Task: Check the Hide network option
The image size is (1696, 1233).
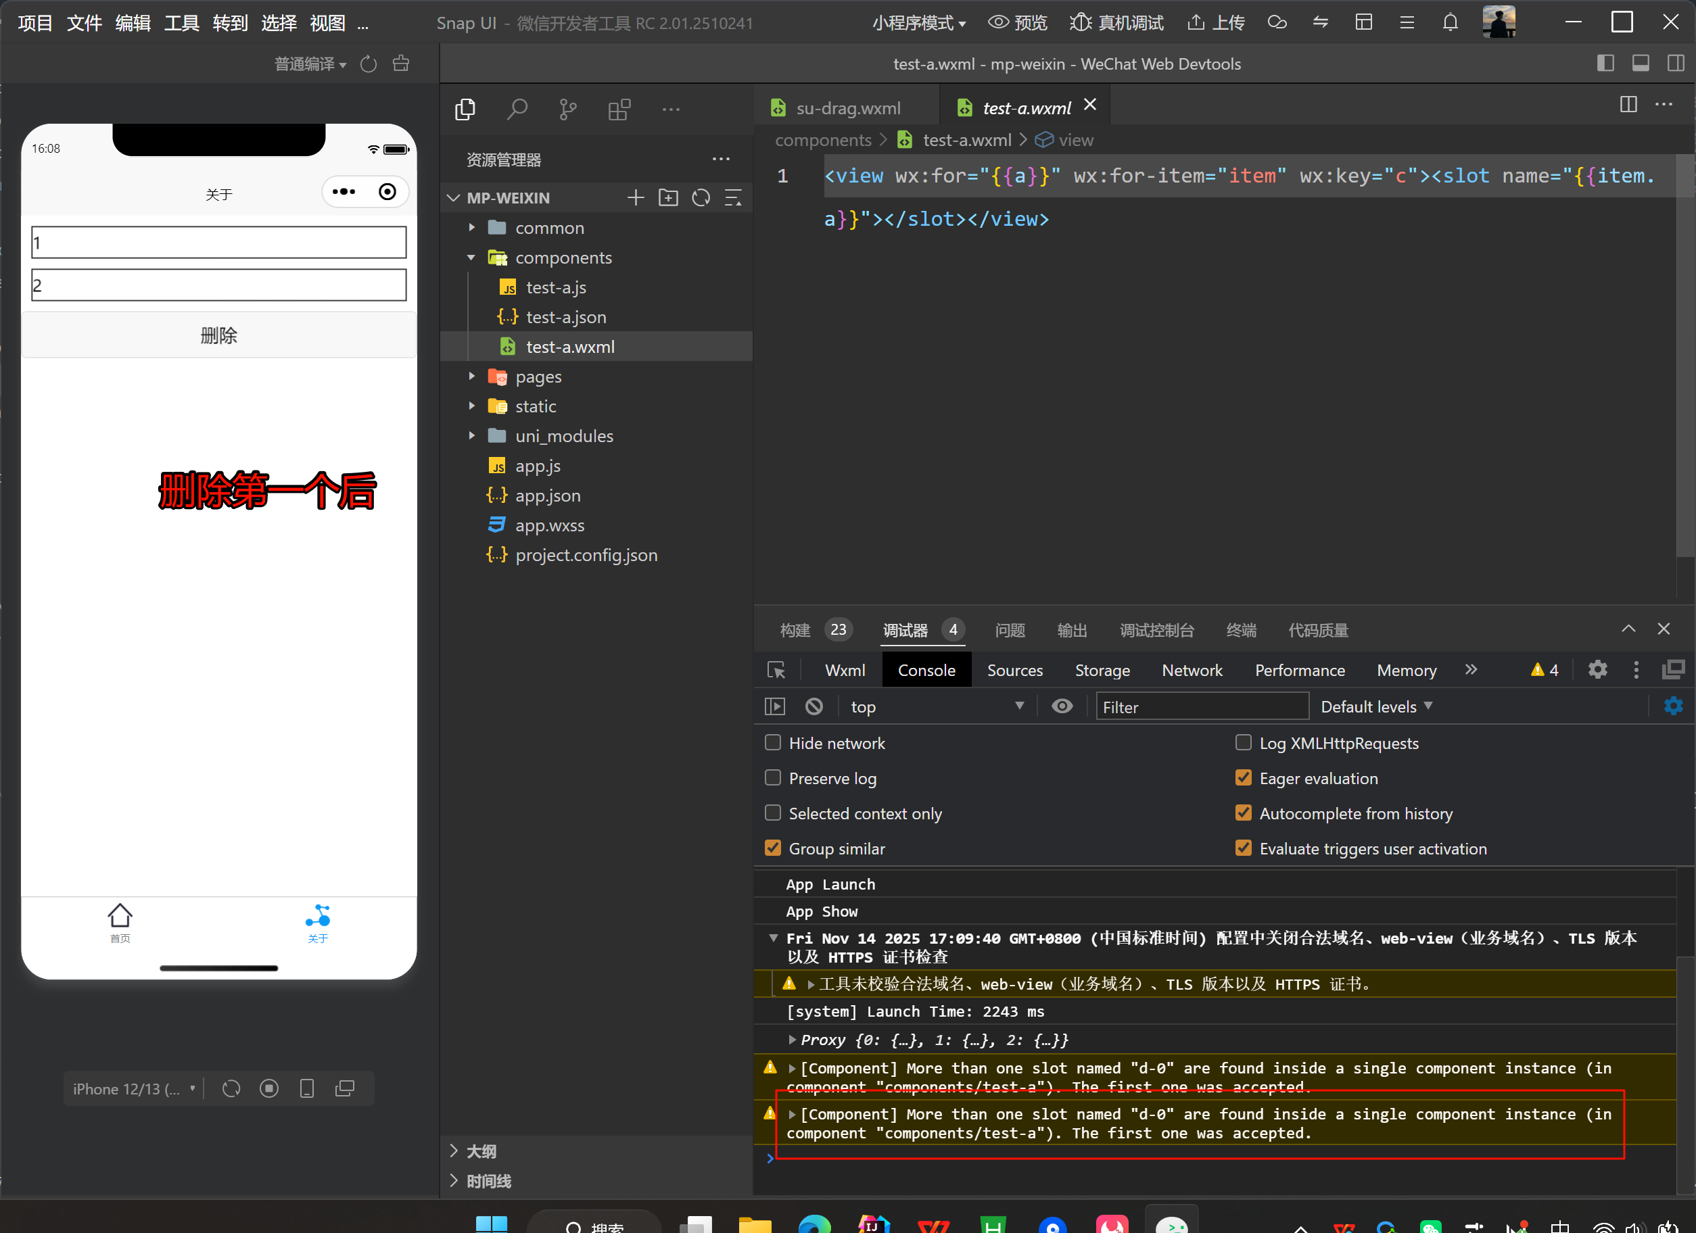Action: (x=773, y=742)
